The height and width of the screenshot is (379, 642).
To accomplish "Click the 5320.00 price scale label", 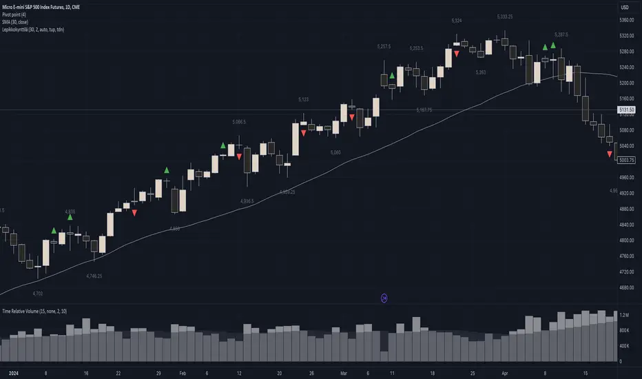I will [626, 36].
